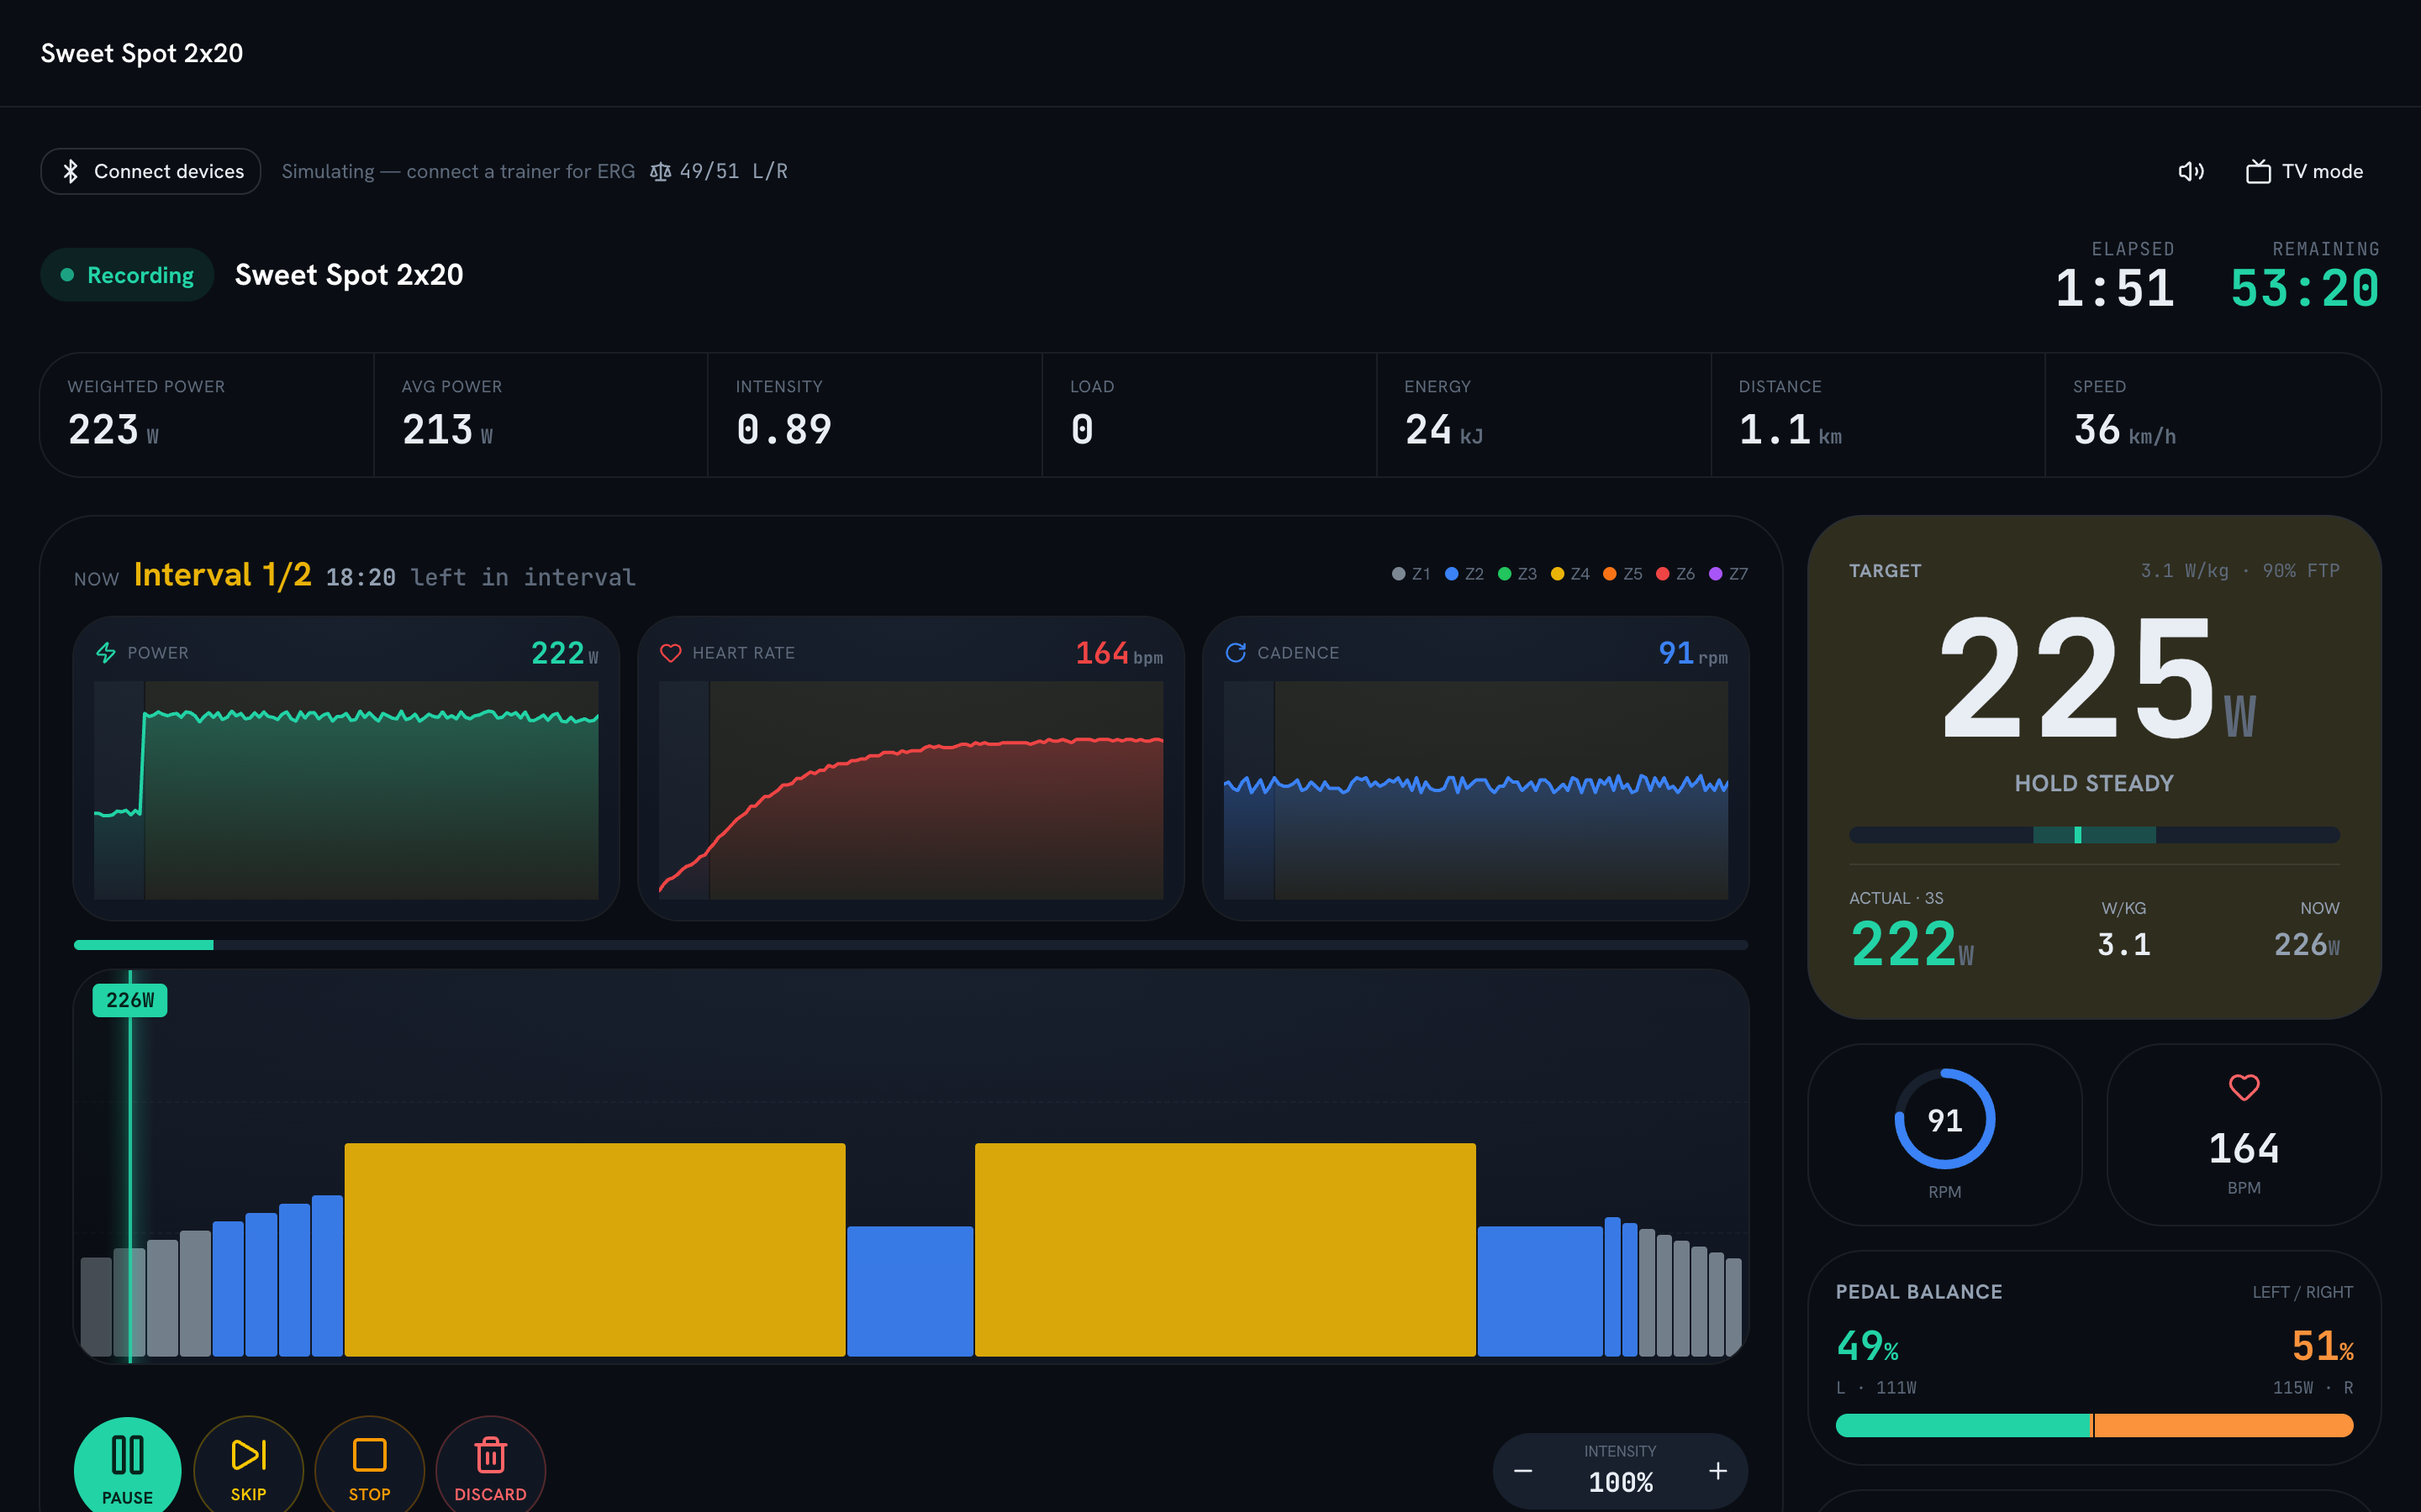Click the Intensity 0.89 stat
2421x1512 pixels.
[x=875, y=415]
